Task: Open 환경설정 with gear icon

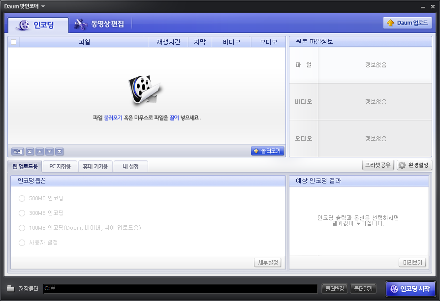Action: point(414,165)
